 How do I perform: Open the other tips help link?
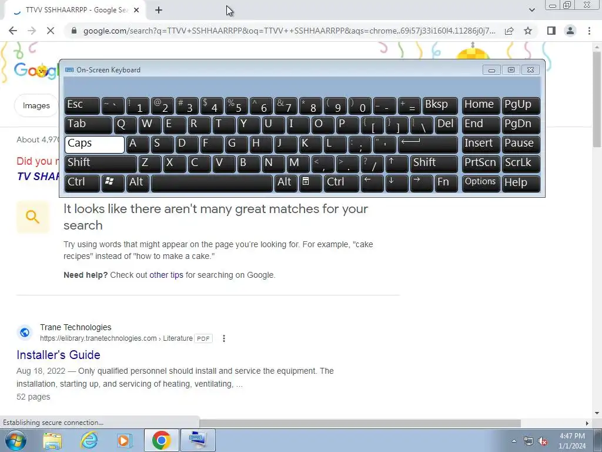(166, 275)
